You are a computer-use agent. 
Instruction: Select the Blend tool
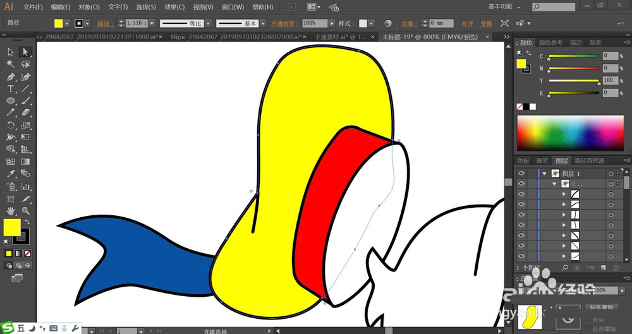(x=25, y=174)
